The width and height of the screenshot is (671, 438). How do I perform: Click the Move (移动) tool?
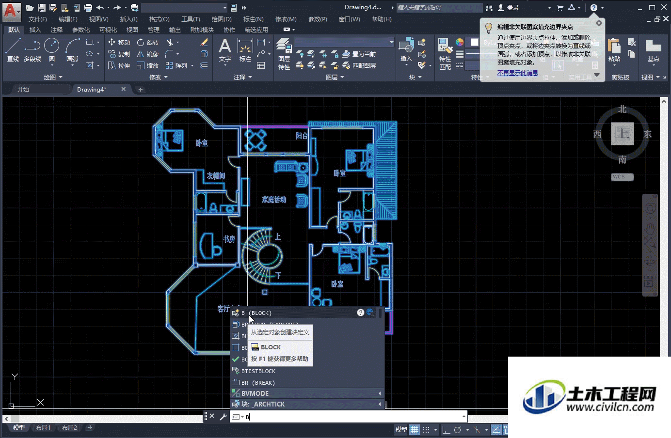pos(119,42)
